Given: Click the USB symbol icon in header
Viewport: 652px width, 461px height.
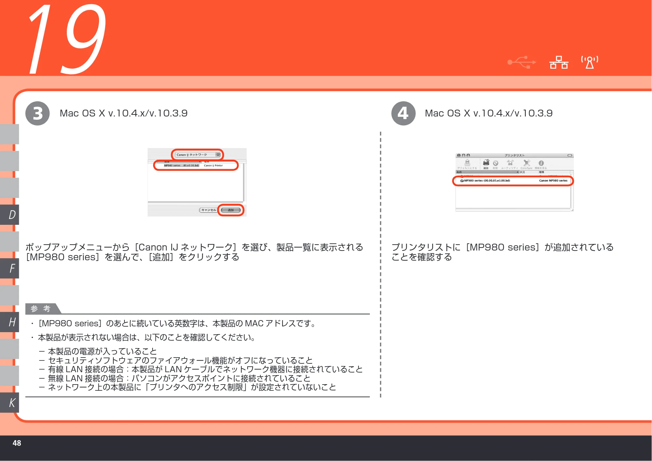Looking at the screenshot, I should click(x=522, y=62).
